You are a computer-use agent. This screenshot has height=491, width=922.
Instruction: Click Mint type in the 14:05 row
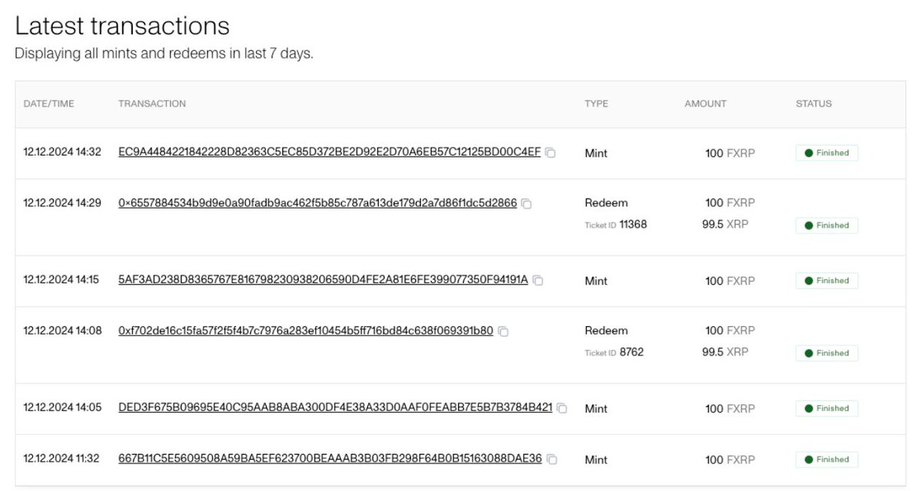click(x=596, y=408)
